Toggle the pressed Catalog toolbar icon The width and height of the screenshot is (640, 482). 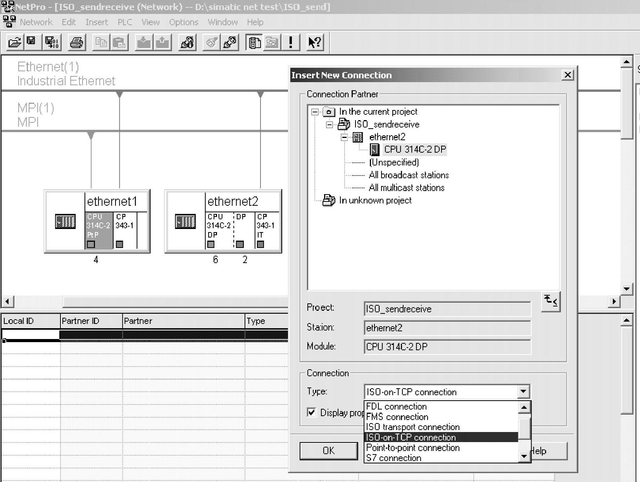click(x=254, y=42)
